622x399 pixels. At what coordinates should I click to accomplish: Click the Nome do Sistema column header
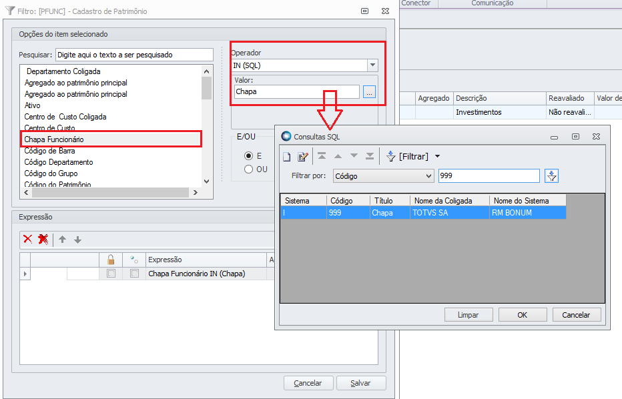pos(528,201)
